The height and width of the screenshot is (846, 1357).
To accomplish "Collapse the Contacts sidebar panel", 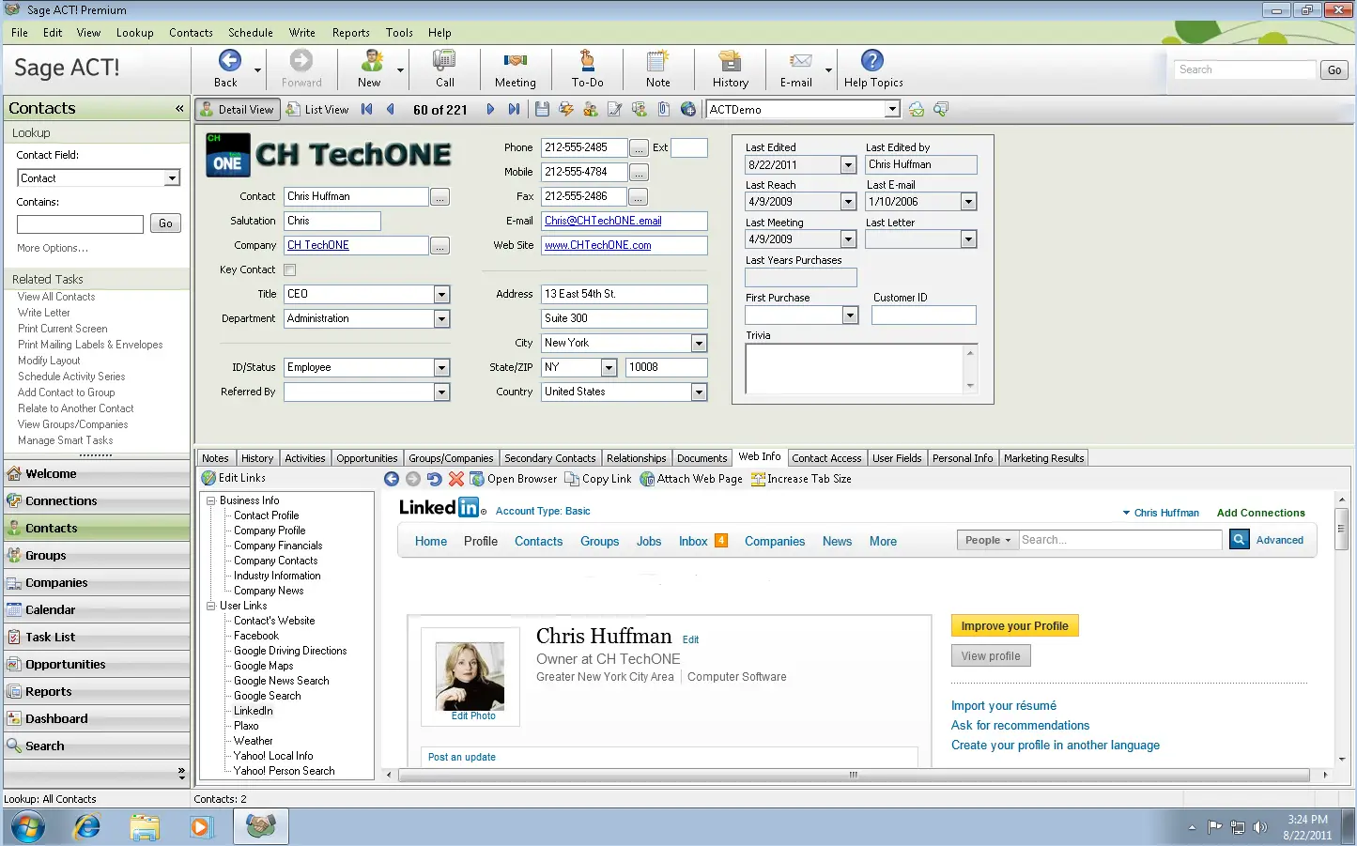I will (x=179, y=109).
